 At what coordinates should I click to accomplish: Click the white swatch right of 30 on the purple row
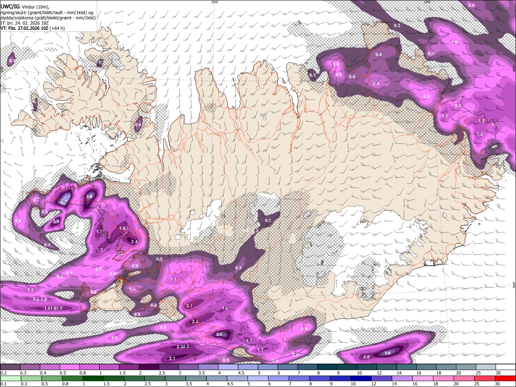pos(506,367)
